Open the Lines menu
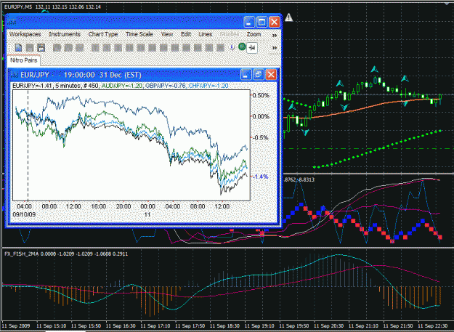The height and width of the screenshot is (332, 454). coord(206,34)
